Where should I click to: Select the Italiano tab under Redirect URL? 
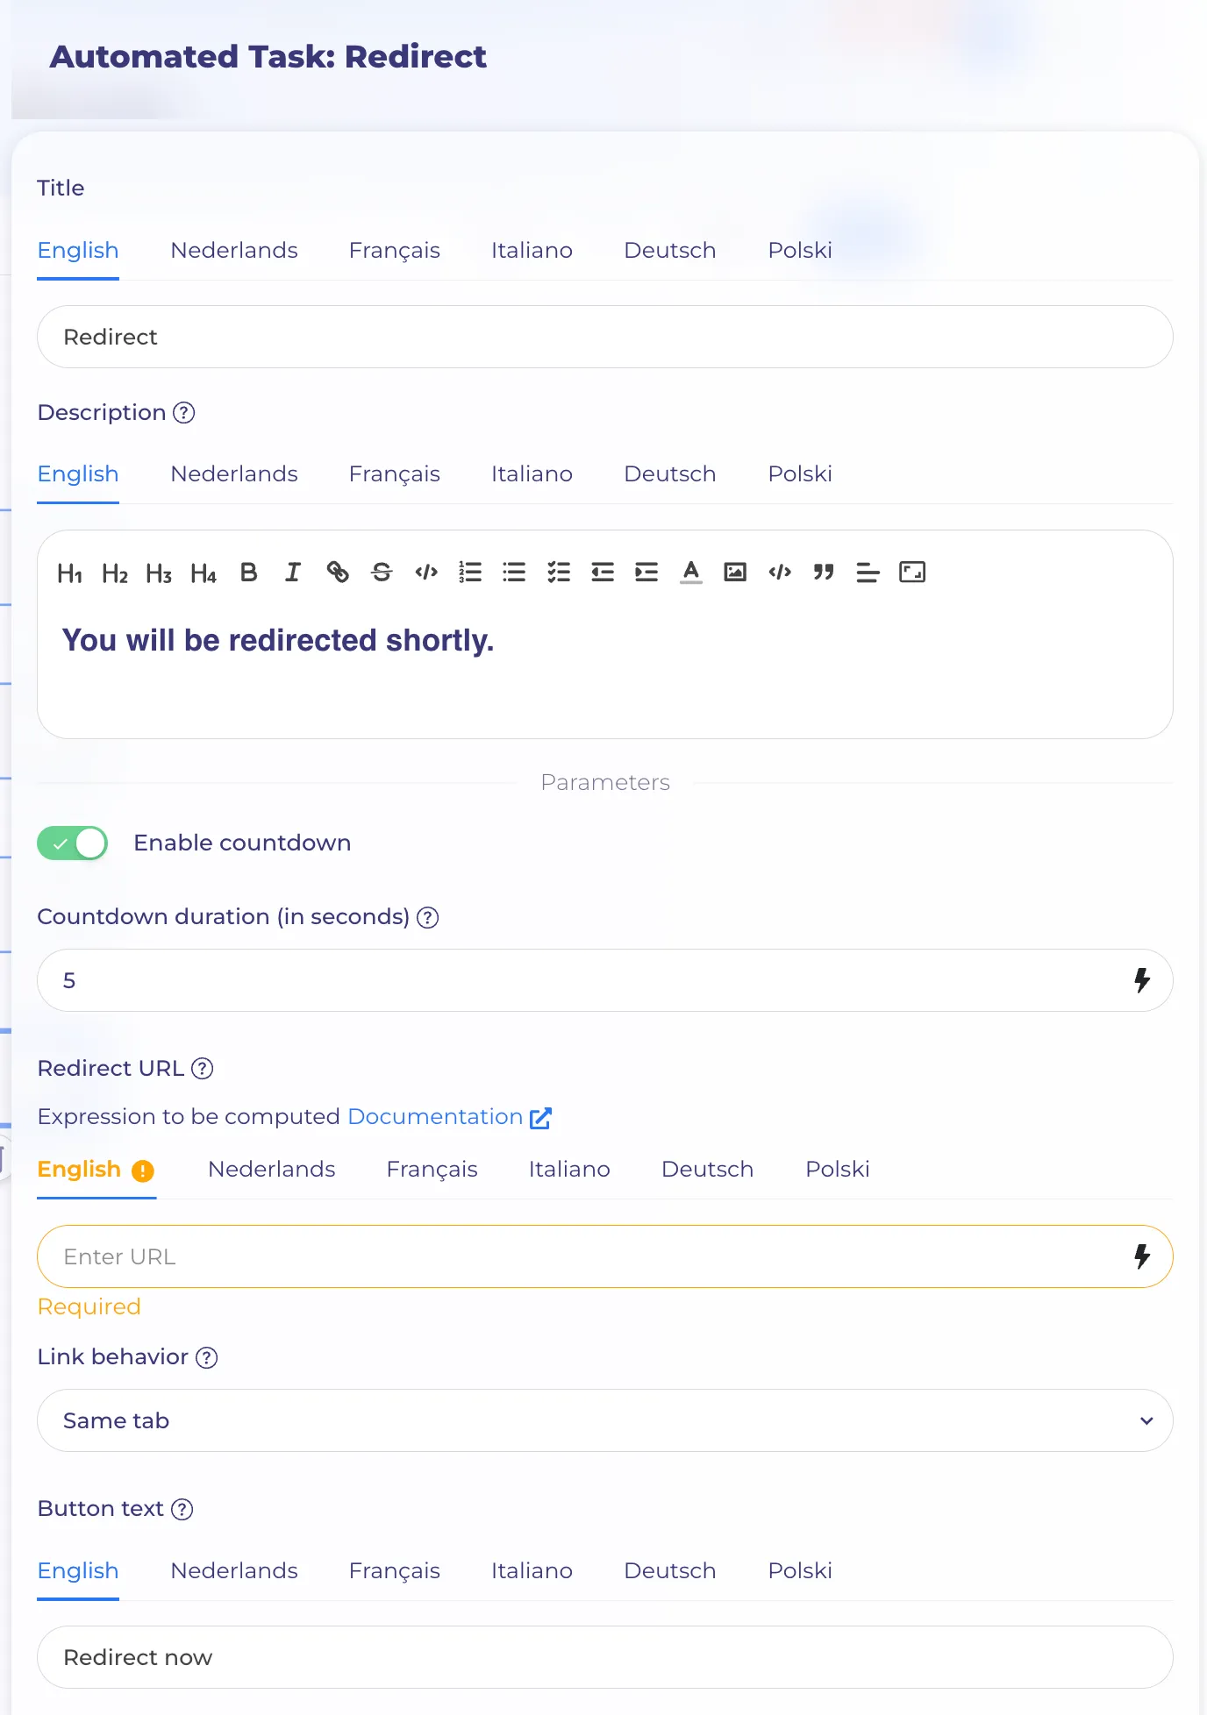pos(569,1170)
